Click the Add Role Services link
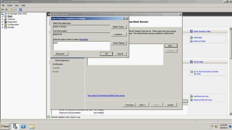This screenshot has width=232, height=130. tap(201, 96)
